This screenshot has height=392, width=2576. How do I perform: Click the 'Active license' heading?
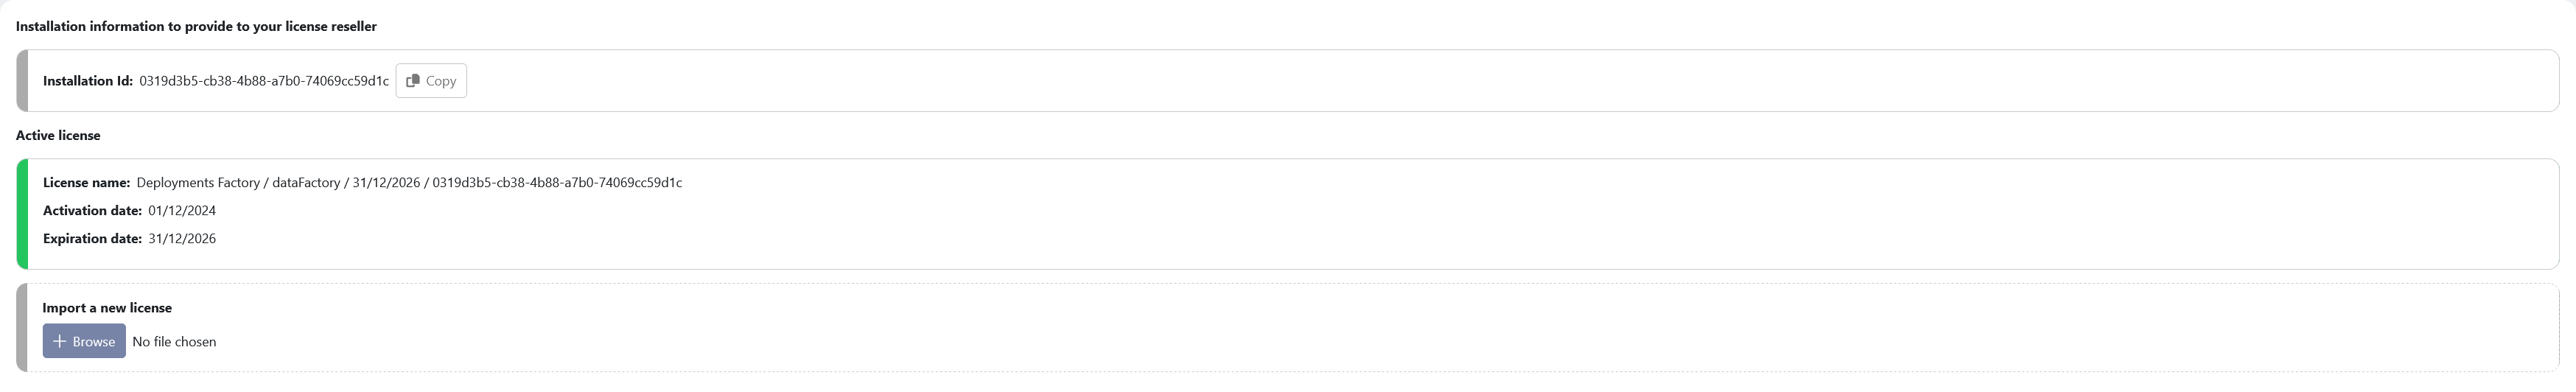[x=58, y=136]
